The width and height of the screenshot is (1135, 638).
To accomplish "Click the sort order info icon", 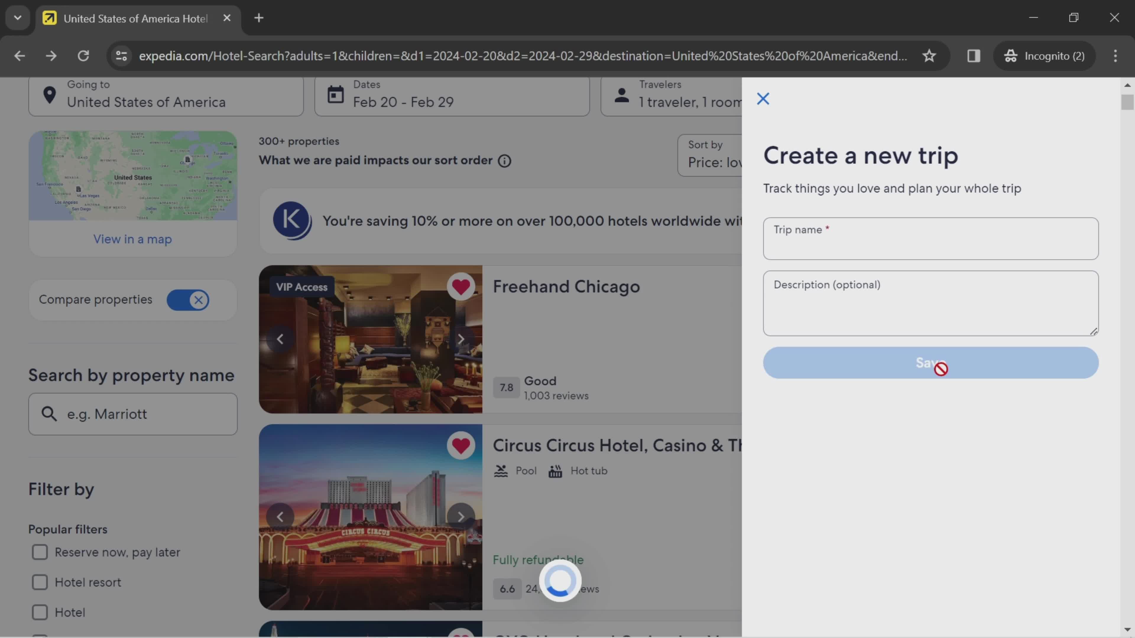I will click(505, 161).
